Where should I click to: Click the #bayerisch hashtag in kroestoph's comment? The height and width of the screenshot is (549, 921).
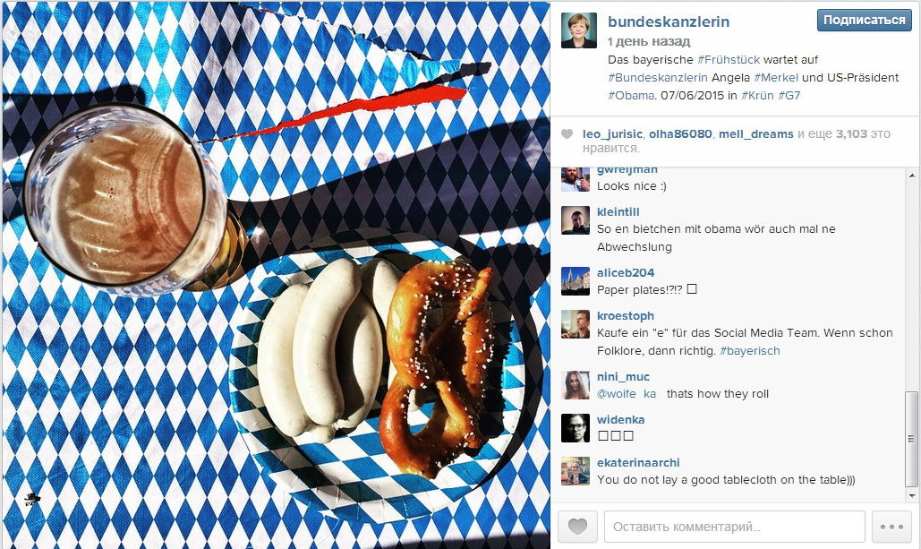coord(750,351)
